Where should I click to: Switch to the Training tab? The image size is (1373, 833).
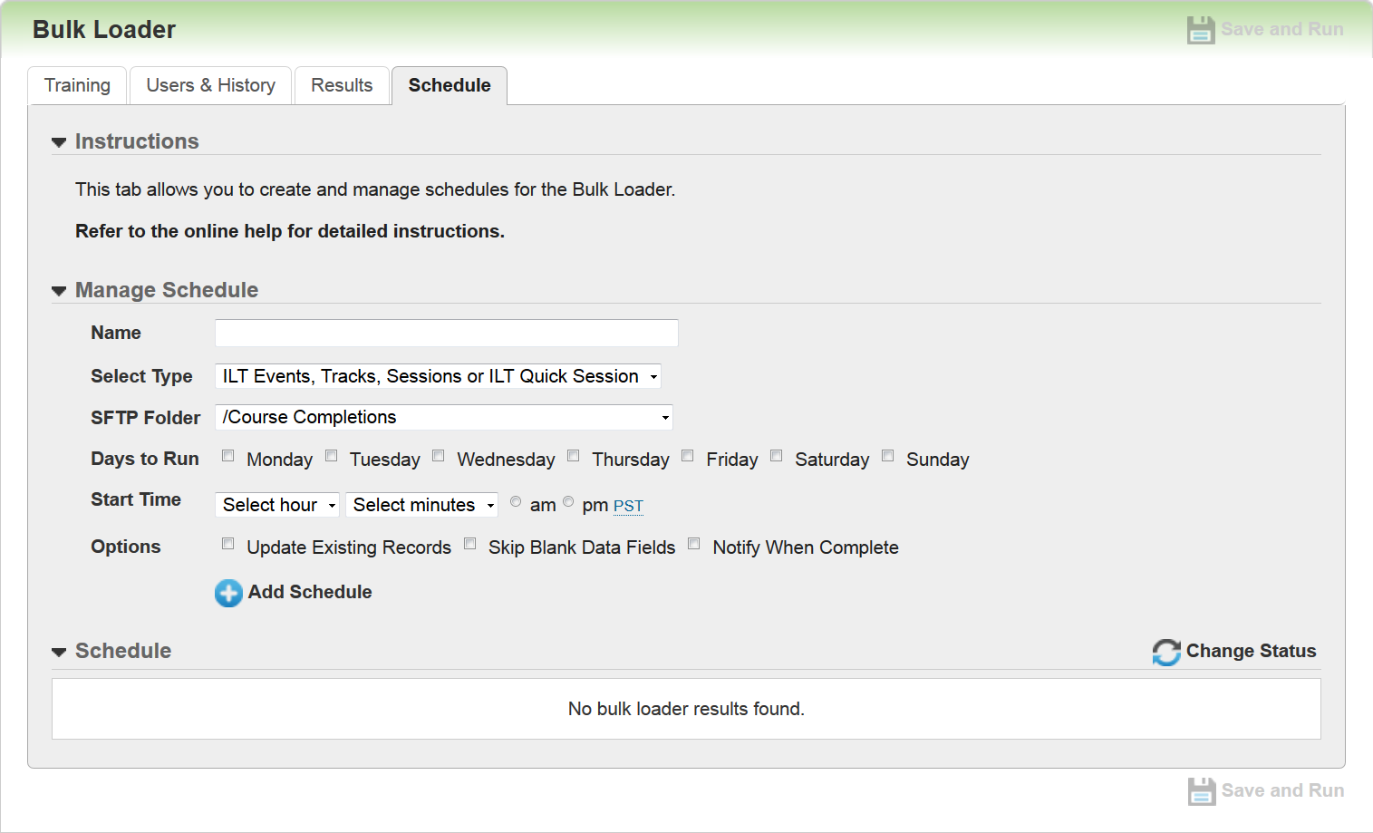click(77, 85)
